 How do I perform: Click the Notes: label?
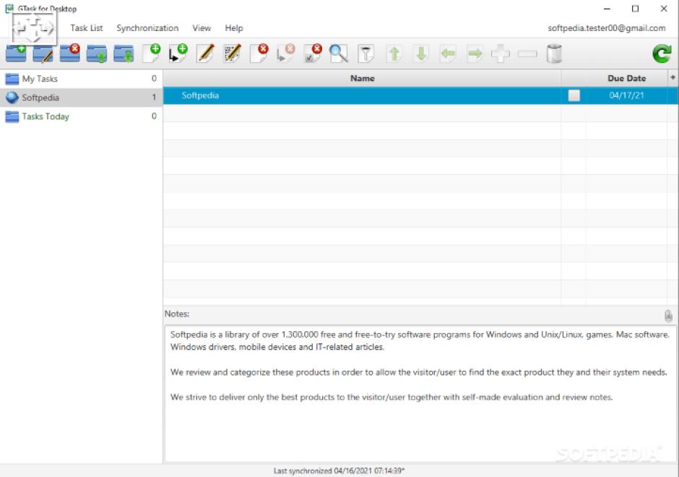coord(177,314)
